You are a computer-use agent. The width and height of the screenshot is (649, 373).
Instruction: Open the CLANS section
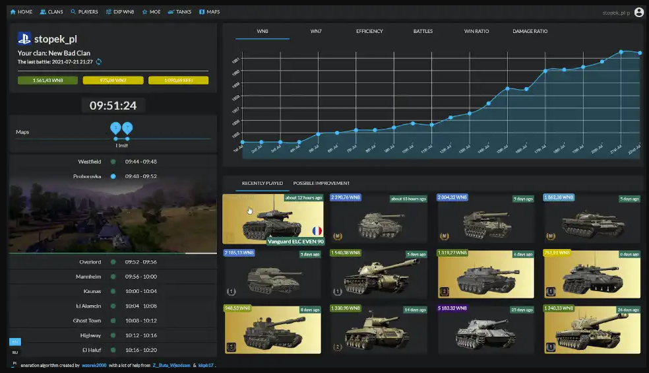click(51, 12)
